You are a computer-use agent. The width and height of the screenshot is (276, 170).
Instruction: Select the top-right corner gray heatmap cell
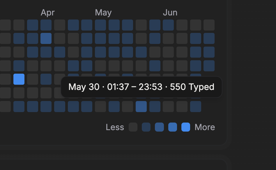(x=209, y=25)
